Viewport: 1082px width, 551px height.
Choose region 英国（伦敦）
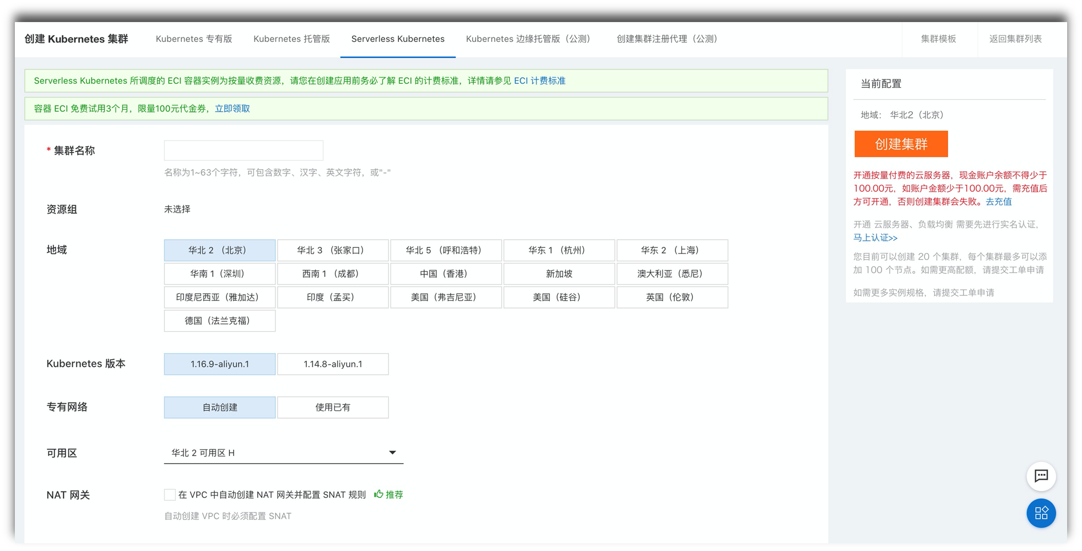coord(672,298)
